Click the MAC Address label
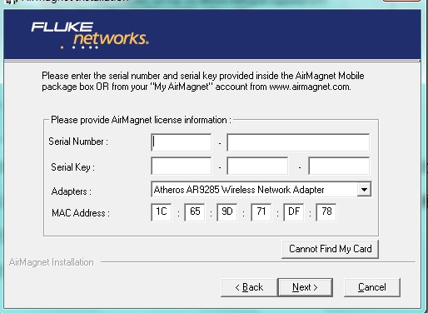 81,213
